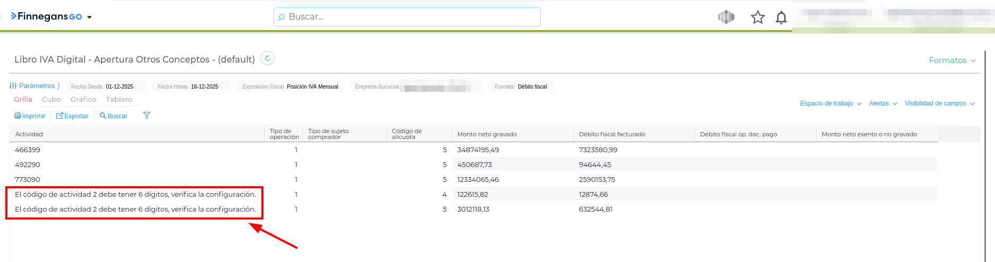This screenshot has width=995, height=262.
Task: Click the filter funnel icon
Action: [147, 116]
